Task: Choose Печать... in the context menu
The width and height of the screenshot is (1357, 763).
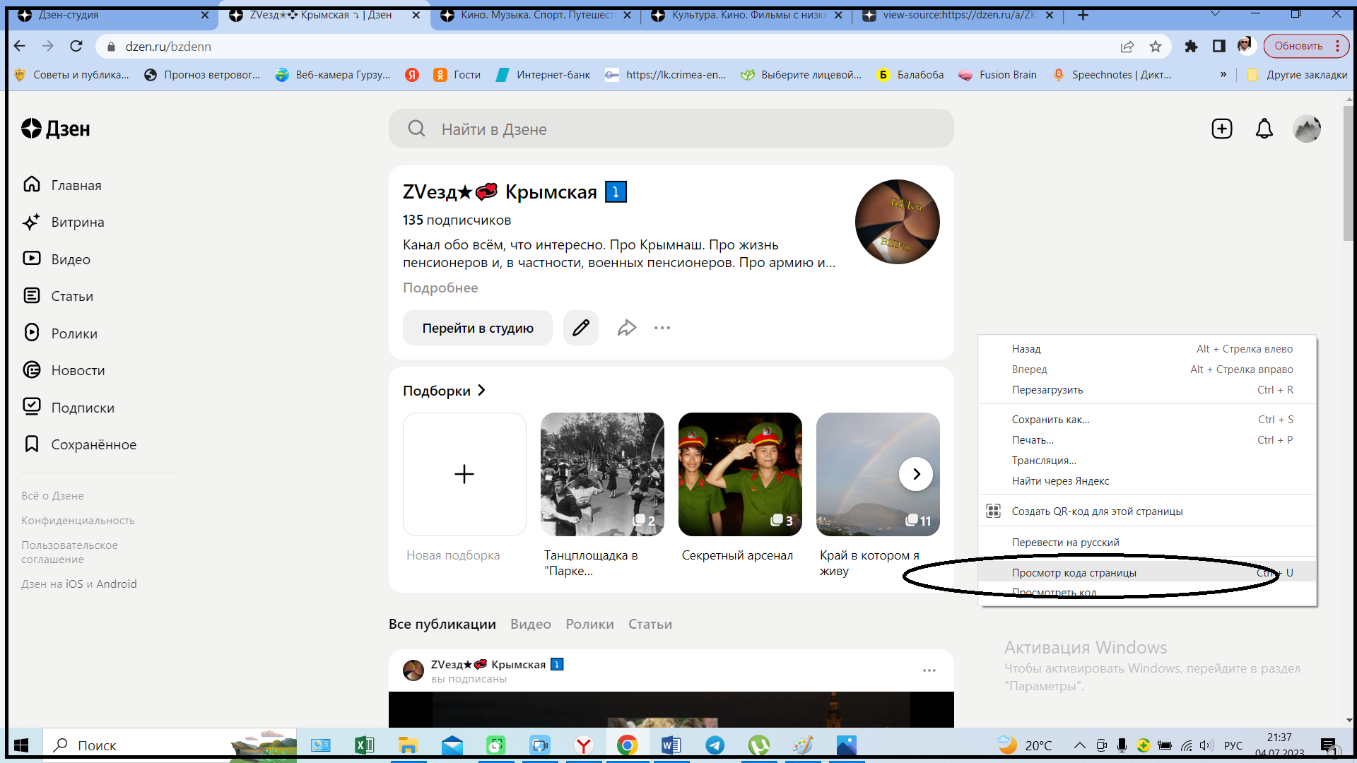Action: click(1147, 439)
